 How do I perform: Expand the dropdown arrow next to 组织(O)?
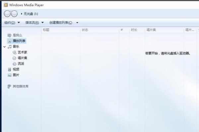coord(19,23)
